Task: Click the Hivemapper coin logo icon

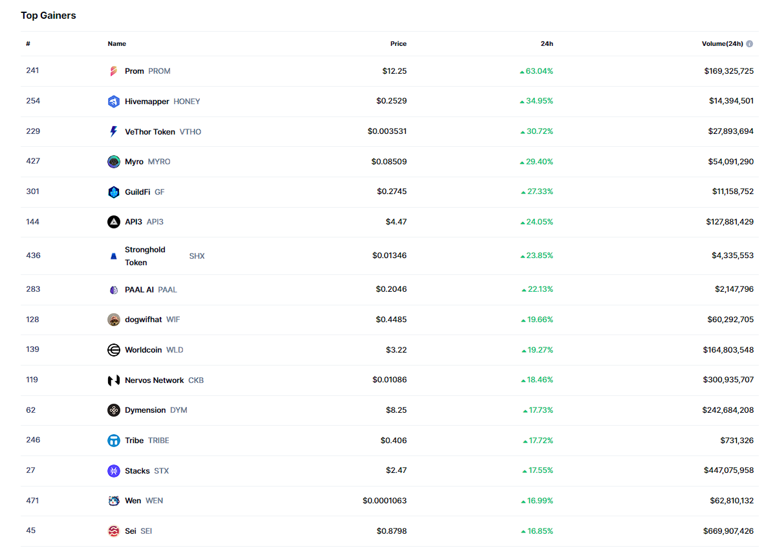Action: [x=114, y=102]
